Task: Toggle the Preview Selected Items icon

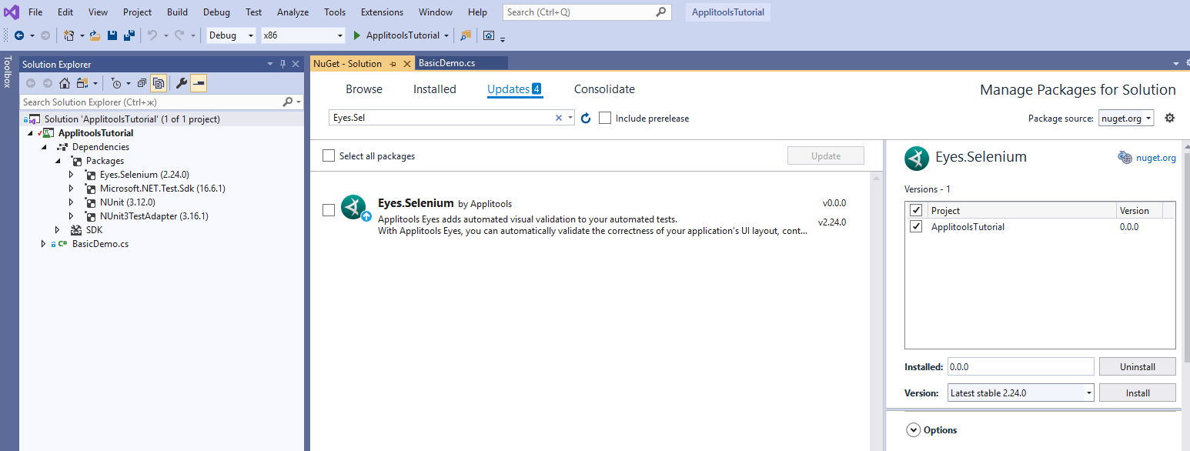Action: 199,83
